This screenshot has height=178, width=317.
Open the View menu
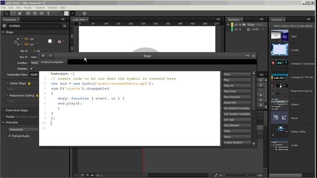point(19,8)
